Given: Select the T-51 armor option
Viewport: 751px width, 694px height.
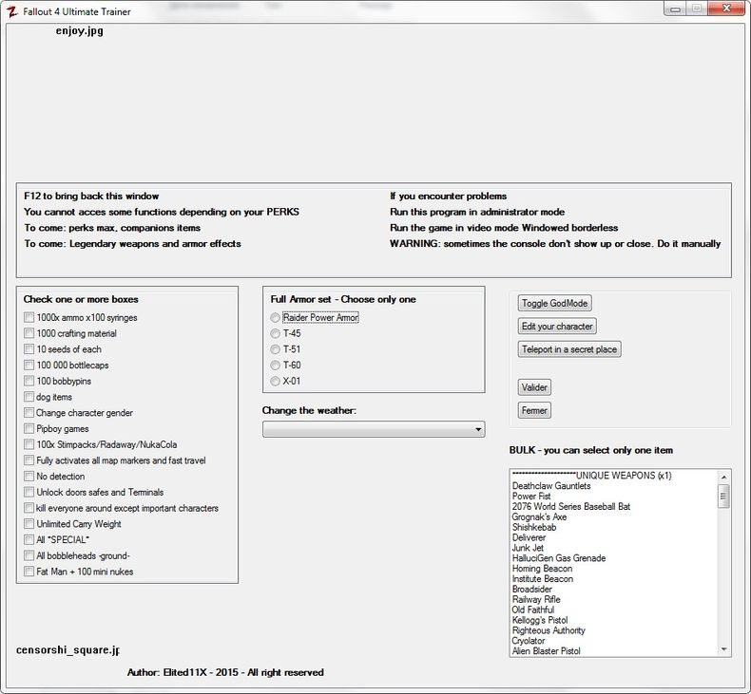Looking at the screenshot, I should (275, 349).
